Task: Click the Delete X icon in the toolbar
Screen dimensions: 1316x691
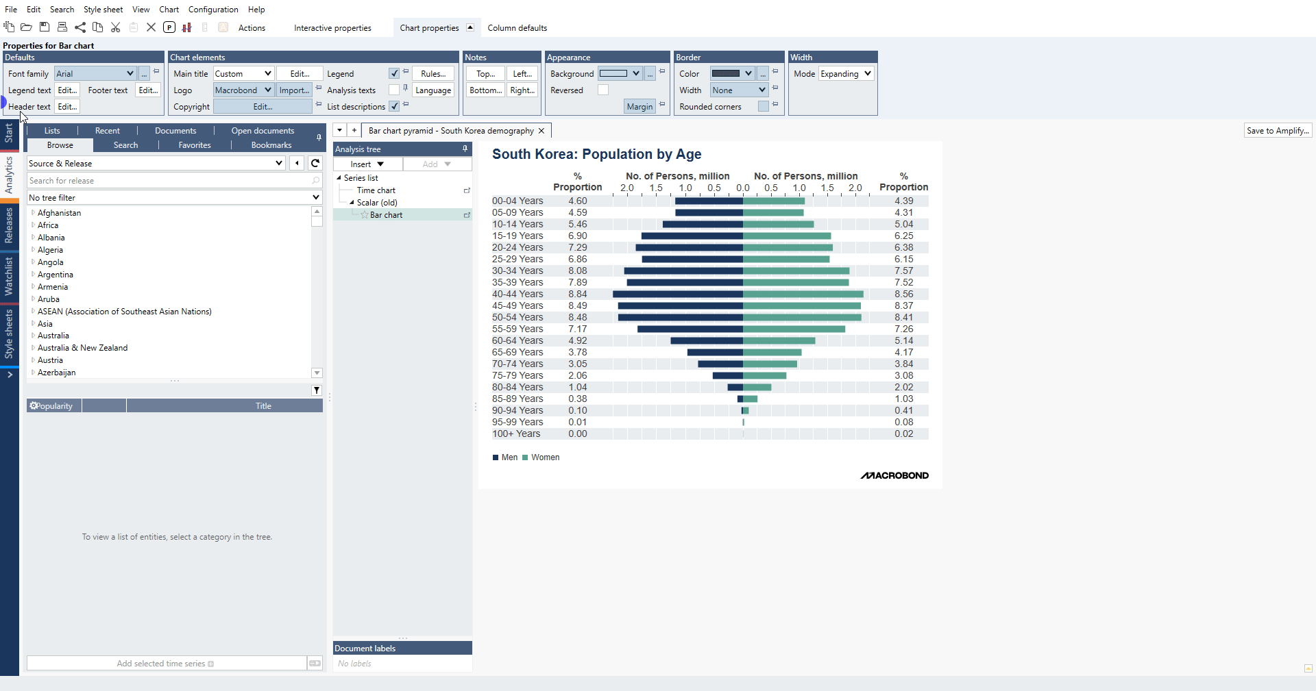Action: (x=151, y=27)
